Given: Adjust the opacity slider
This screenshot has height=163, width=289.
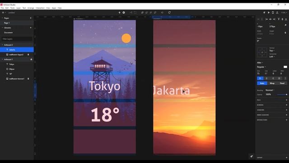Looking at the screenshot, I should (282, 95).
